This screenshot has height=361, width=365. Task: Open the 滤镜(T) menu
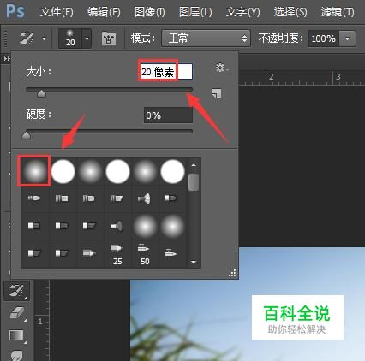pyautogui.click(x=338, y=12)
